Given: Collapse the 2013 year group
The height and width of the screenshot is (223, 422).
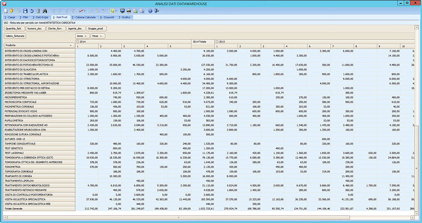Looking at the screenshot, I should point(216,41).
